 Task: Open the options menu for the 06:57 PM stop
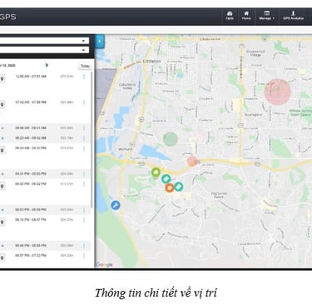[x=84, y=256]
